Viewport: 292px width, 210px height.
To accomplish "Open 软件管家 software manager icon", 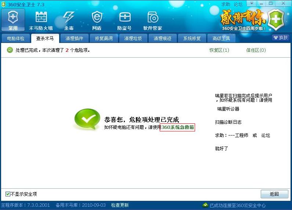I will 152,21.
